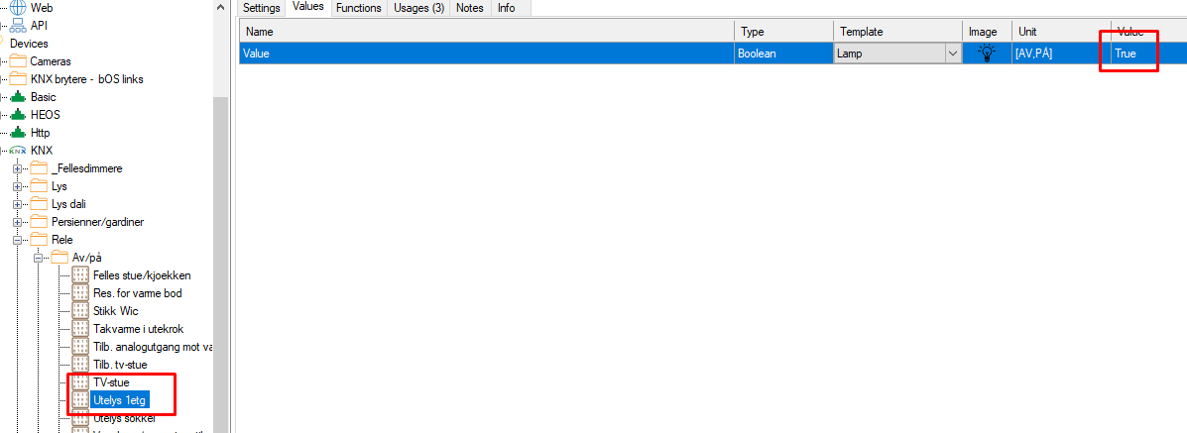Click the tree scrollbar up arrow
Viewport: 1187px width, 433px height.
(221, 8)
